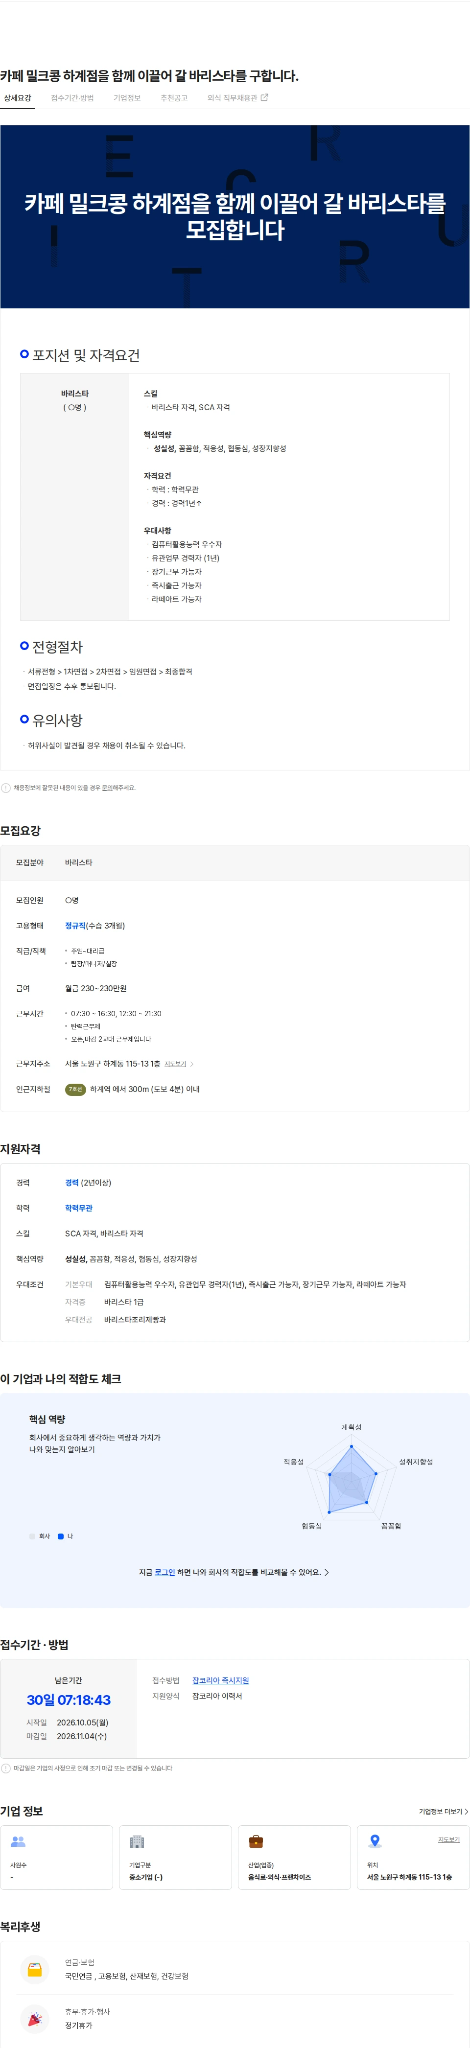Click the 적응성 label on radar chart
The width and height of the screenshot is (470, 2048).
click(293, 1461)
